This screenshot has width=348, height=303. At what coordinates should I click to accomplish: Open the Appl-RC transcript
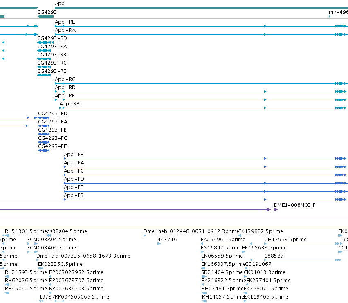[x=65, y=79]
